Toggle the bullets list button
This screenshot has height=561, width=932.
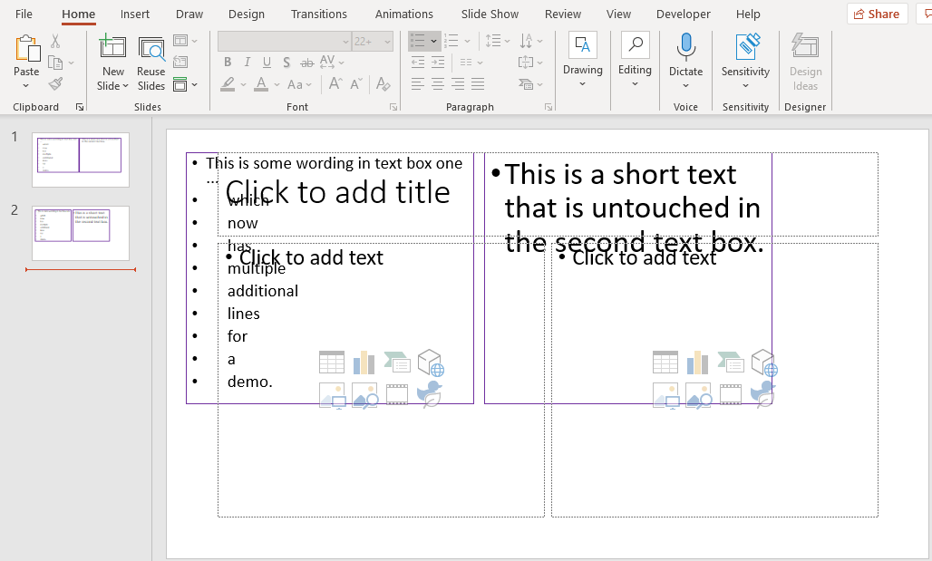418,41
